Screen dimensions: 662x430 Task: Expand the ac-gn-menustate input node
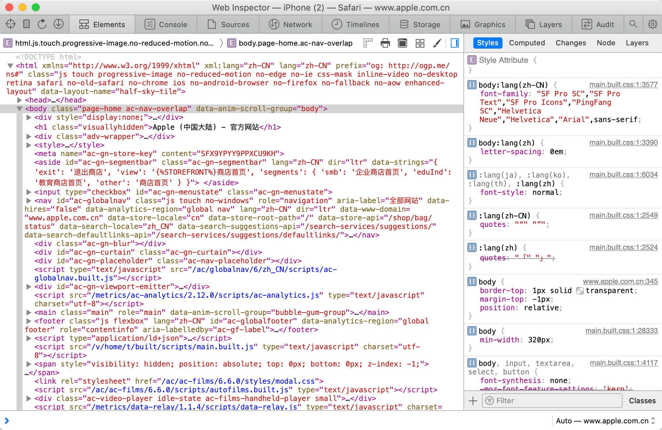point(29,192)
